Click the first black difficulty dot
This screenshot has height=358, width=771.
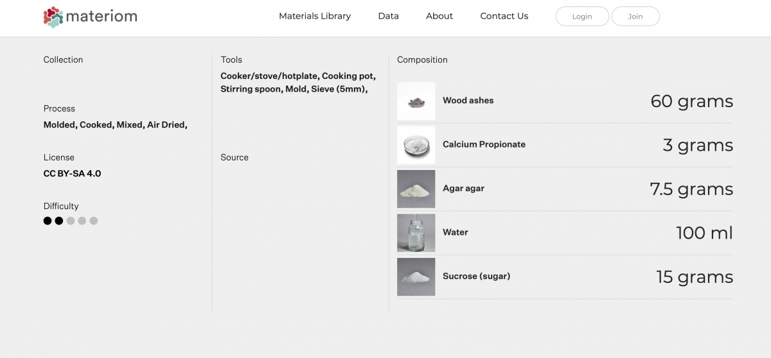point(48,221)
